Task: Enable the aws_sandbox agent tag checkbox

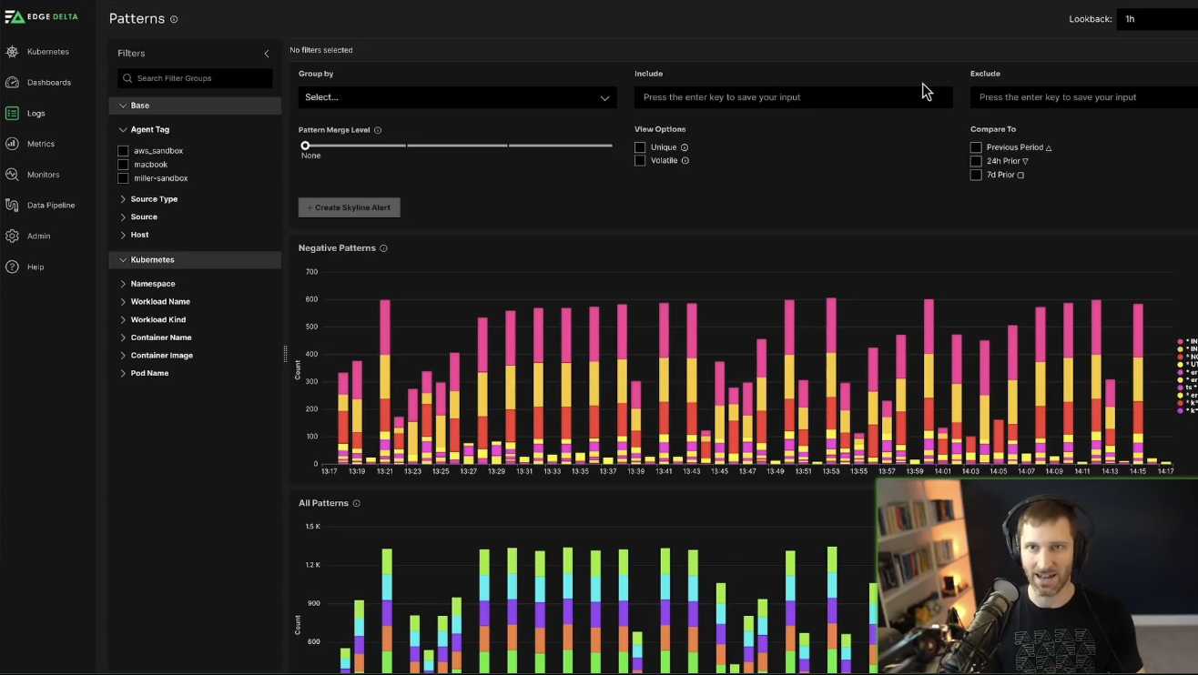Action: 123,151
